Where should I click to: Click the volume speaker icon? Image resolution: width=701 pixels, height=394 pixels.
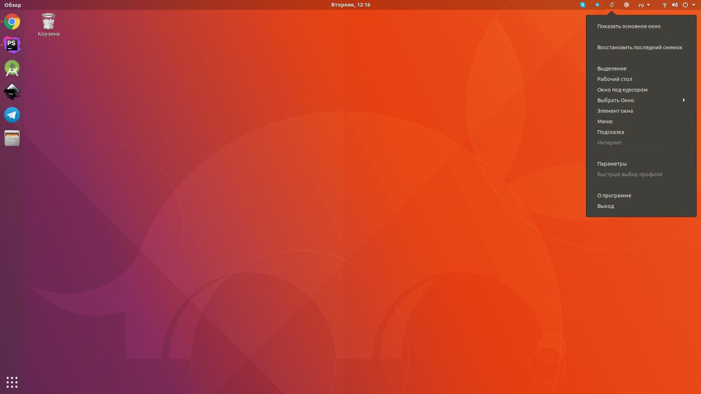(x=675, y=5)
